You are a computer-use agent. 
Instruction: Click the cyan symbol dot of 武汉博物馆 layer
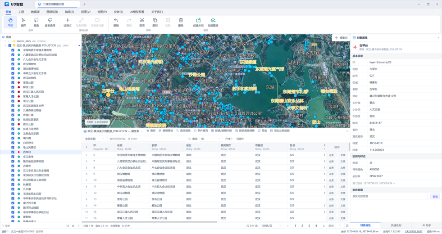click(19, 64)
